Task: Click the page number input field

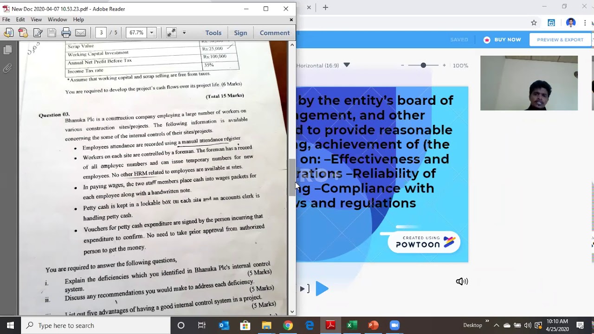Action: pos(101,32)
